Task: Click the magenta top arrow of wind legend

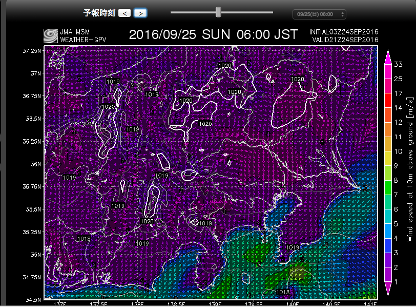Action: coord(388,55)
